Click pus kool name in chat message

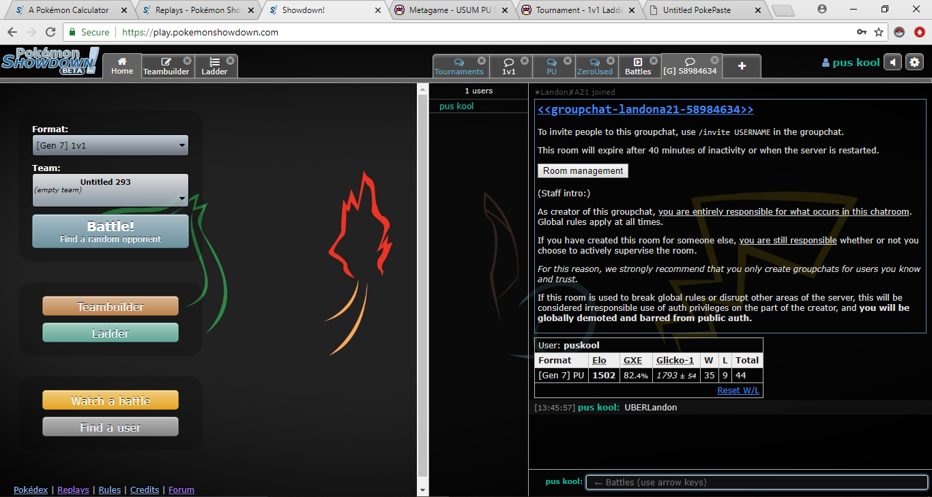tap(598, 408)
